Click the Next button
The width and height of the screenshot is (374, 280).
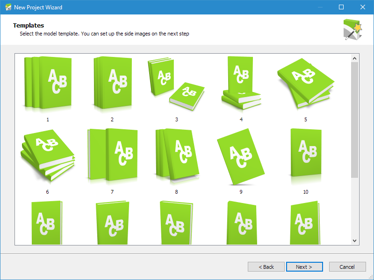click(304, 266)
